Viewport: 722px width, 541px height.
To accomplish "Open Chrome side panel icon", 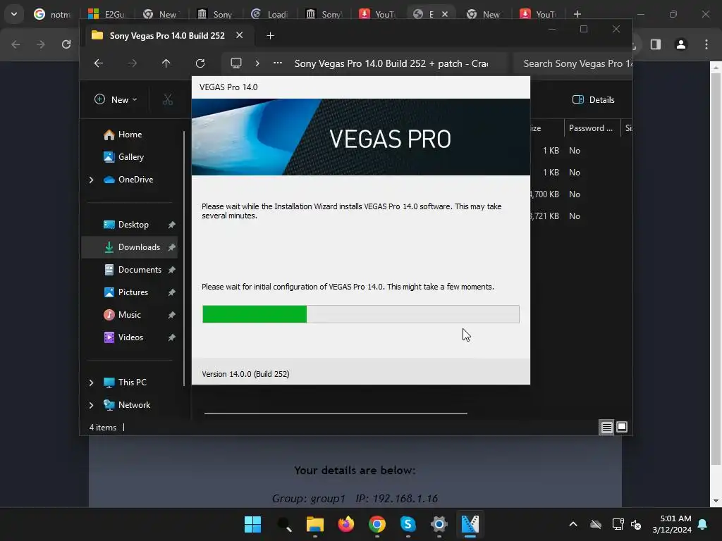I will (656, 44).
